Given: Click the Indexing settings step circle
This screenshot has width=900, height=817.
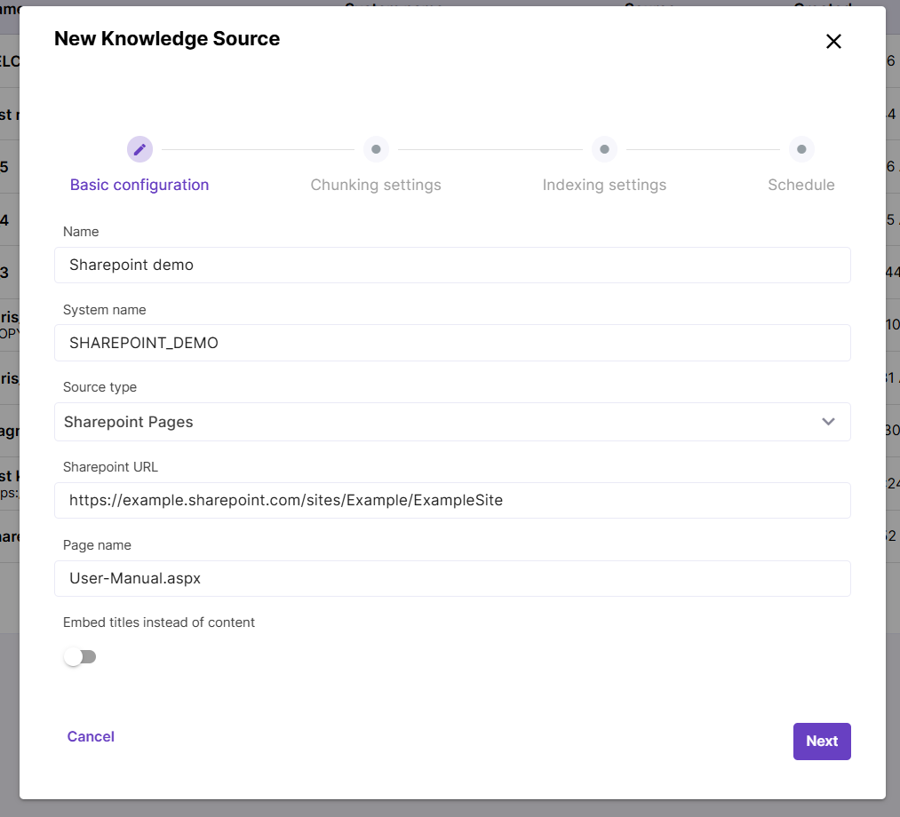Looking at the screenshot, I should coord(604,149).
